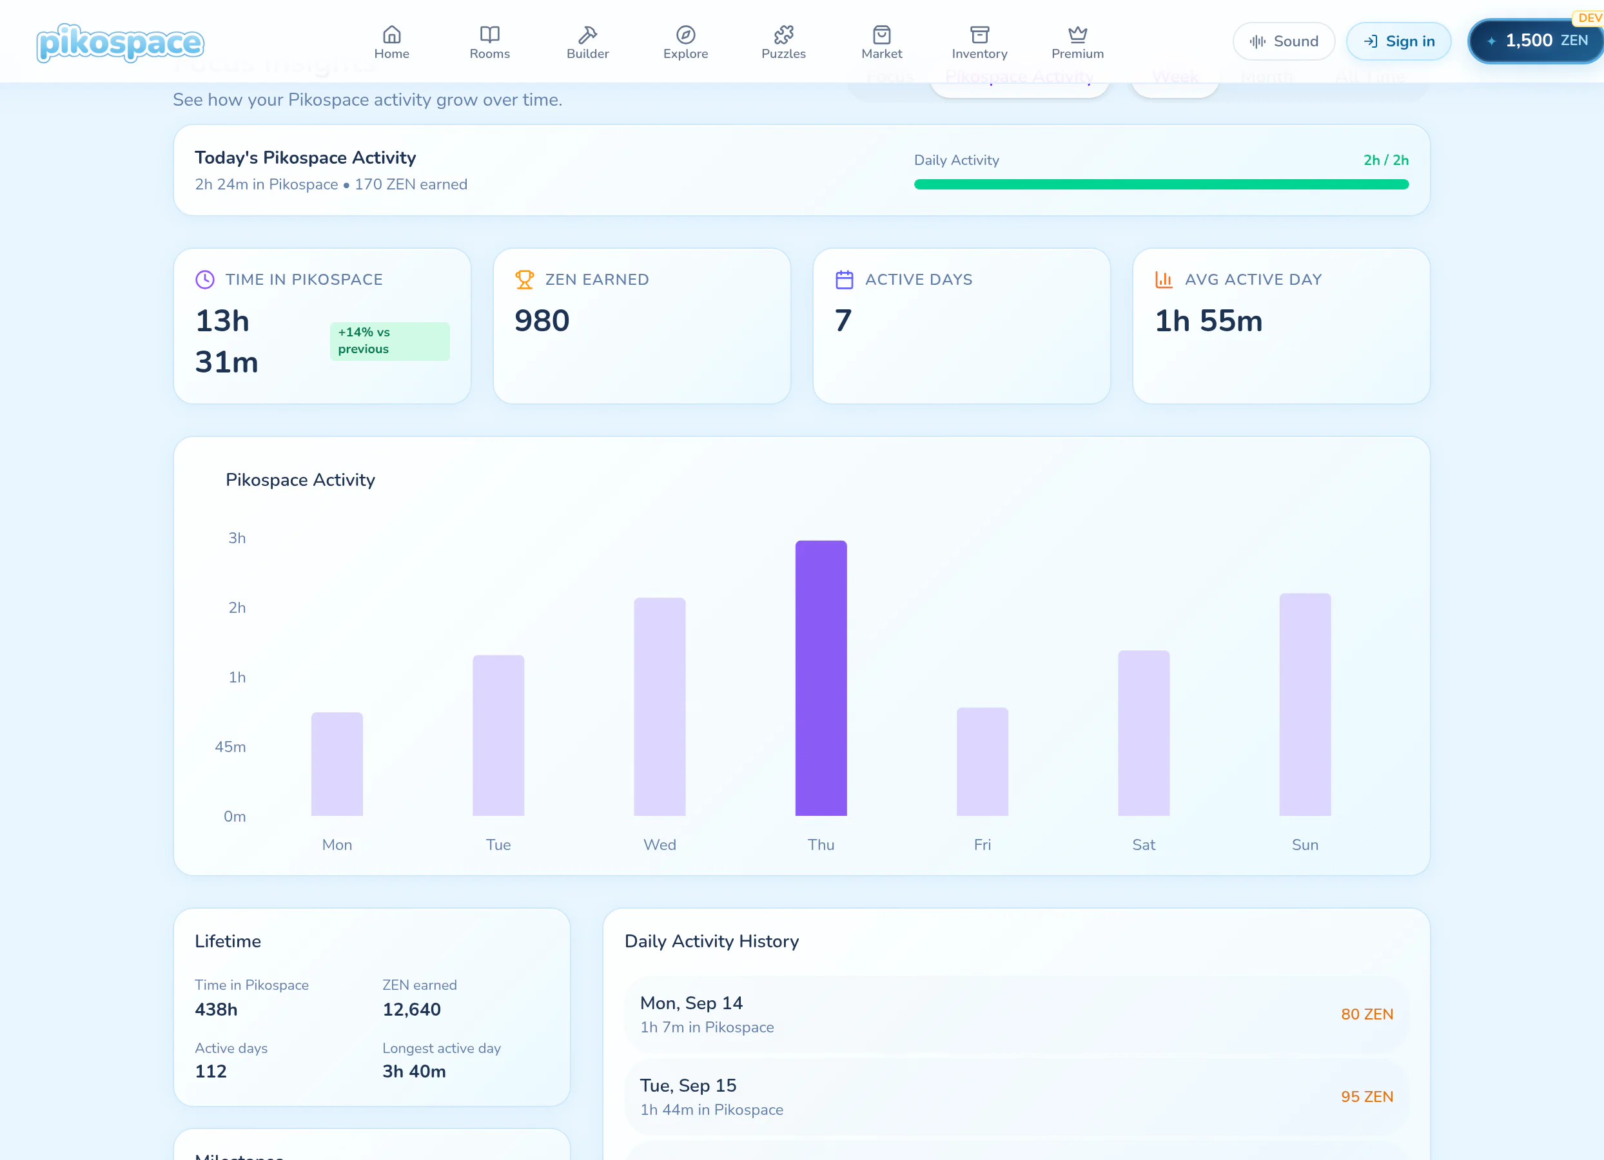Click the Sun bar in activity chart
The width and height of the screenshot is (1604, 1160).
[1304, 704]
